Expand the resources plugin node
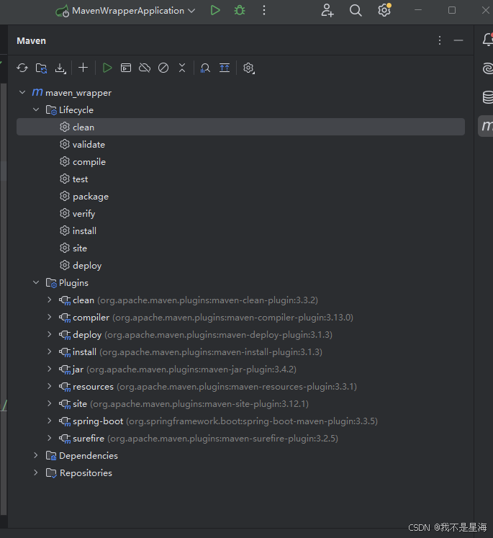The height and width of the screenshot is (538, 493). point(50,386)
